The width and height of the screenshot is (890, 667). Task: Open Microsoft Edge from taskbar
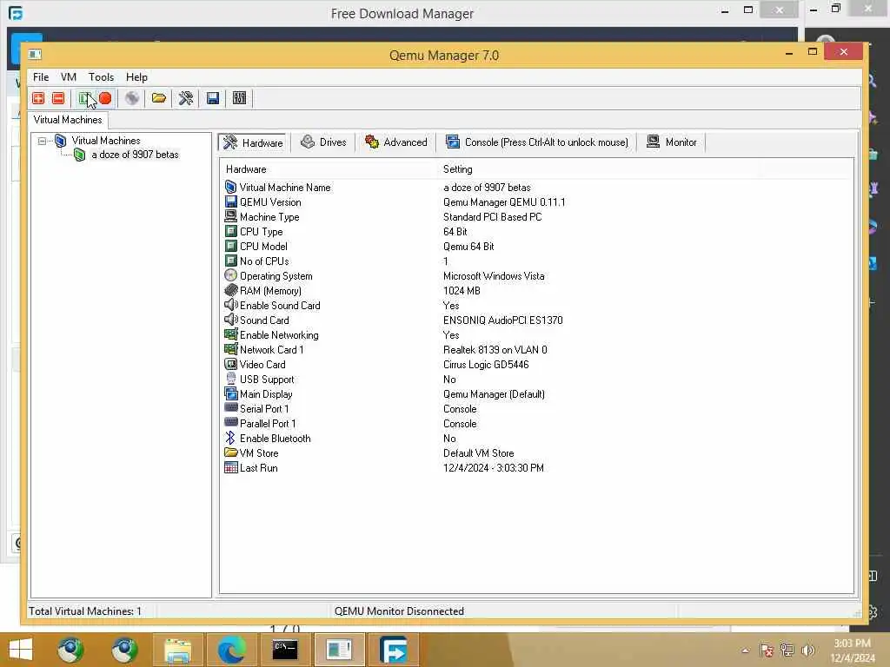[231, 650]
